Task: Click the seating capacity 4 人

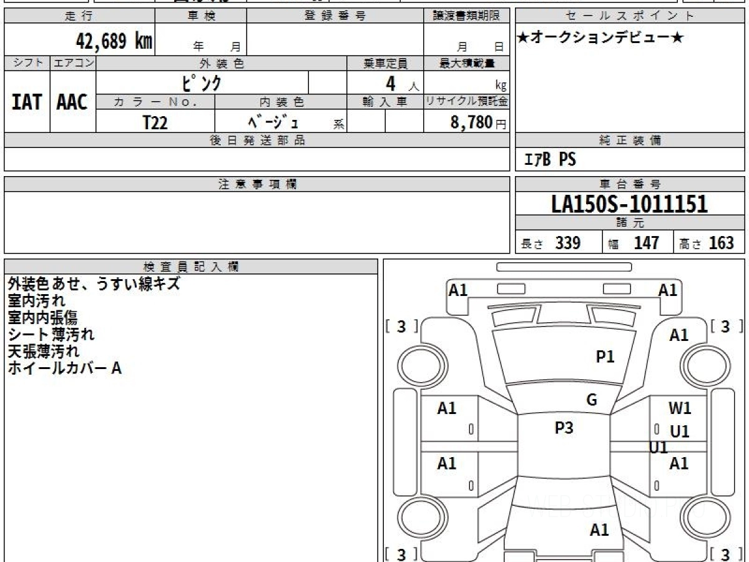Action: point(401,84)
